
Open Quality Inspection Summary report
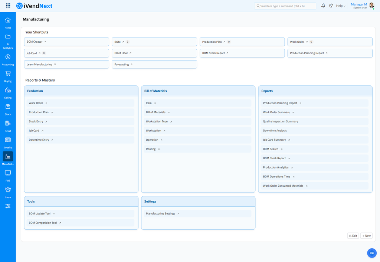tap(315, 121)
